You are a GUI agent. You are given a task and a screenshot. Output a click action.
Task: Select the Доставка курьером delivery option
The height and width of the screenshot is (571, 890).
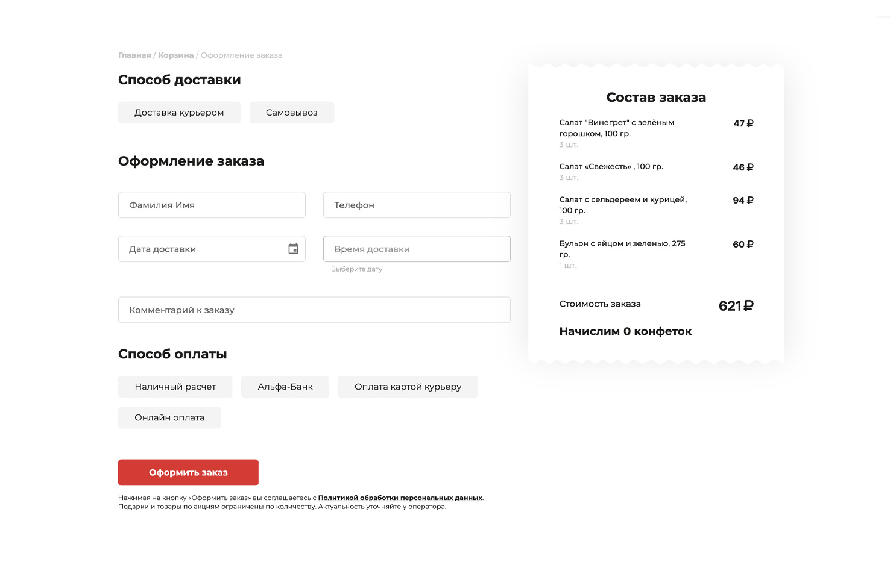click(179, 113)
